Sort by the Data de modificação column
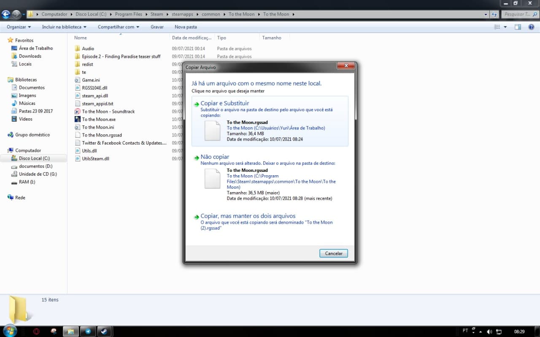Viewport: 540px width, 337px height. point(192,38)
